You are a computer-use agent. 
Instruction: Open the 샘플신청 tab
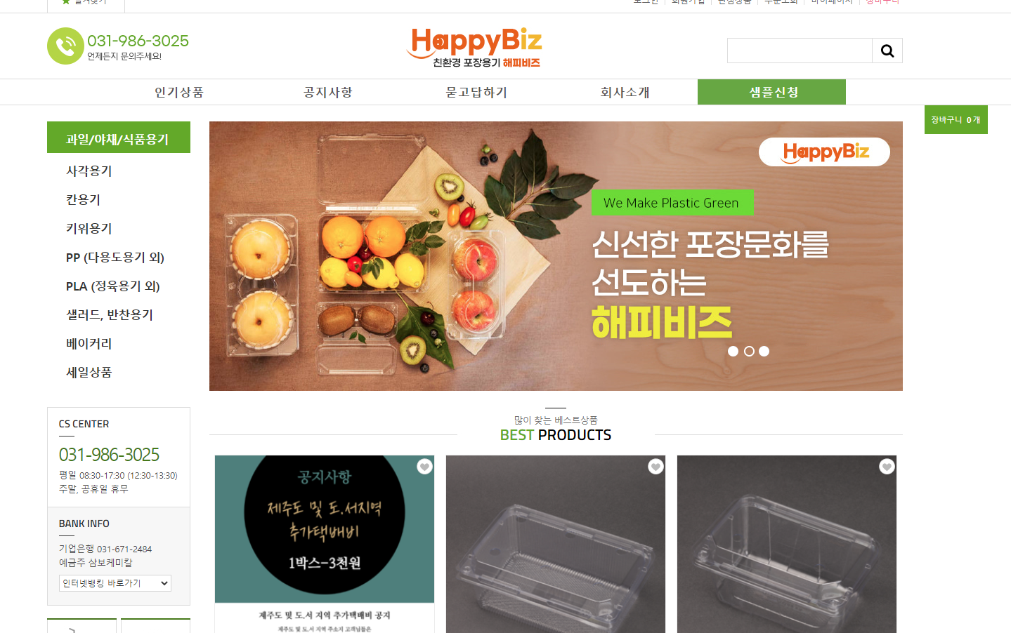pos(771,92)
